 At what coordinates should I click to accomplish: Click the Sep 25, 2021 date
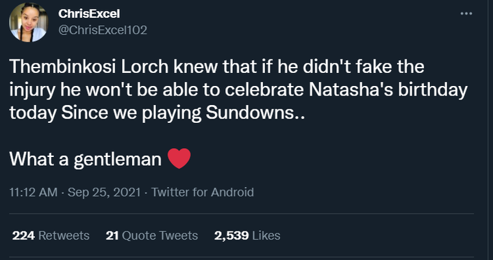[x=104, y=192]
